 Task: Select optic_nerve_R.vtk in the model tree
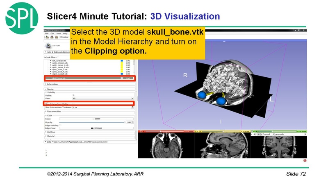(x=60, y=67)
